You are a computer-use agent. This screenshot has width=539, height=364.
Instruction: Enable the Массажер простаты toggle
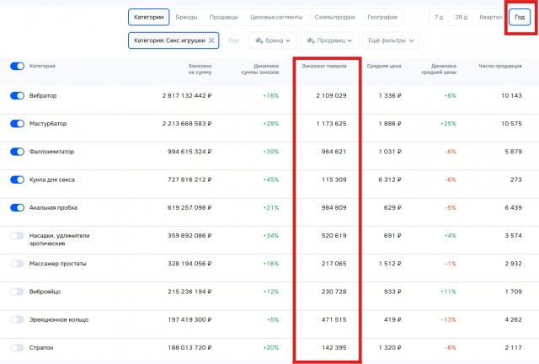17,264
